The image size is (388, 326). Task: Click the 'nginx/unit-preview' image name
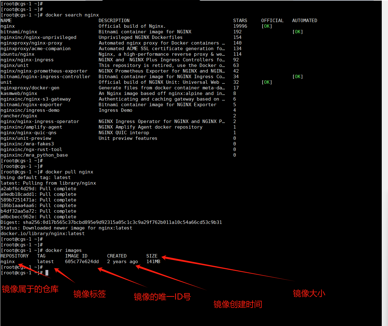pyautogui.click(x=26, y=138)
